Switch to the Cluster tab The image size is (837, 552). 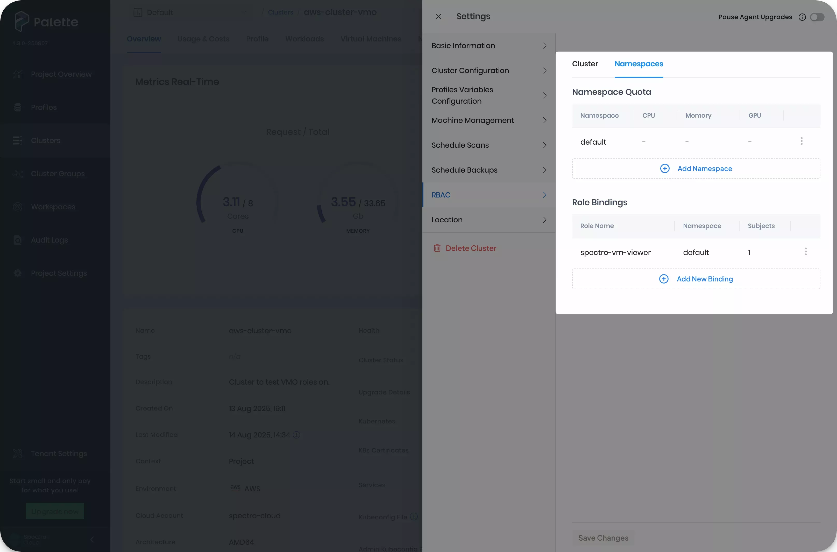pos(585,64)
